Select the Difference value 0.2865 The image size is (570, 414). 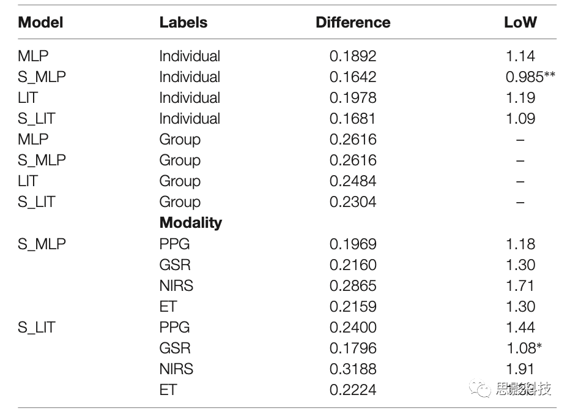(x=353, y=285)
